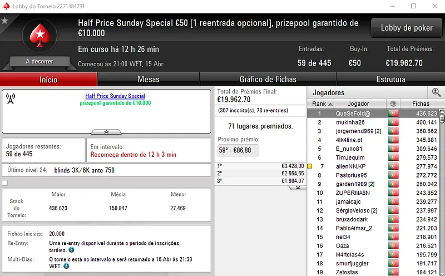
Task: Click the favorite star icon in top-left corner
Action: point(4,21)
